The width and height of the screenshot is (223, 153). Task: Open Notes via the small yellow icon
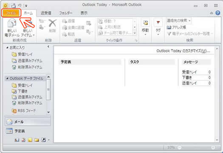30,140
